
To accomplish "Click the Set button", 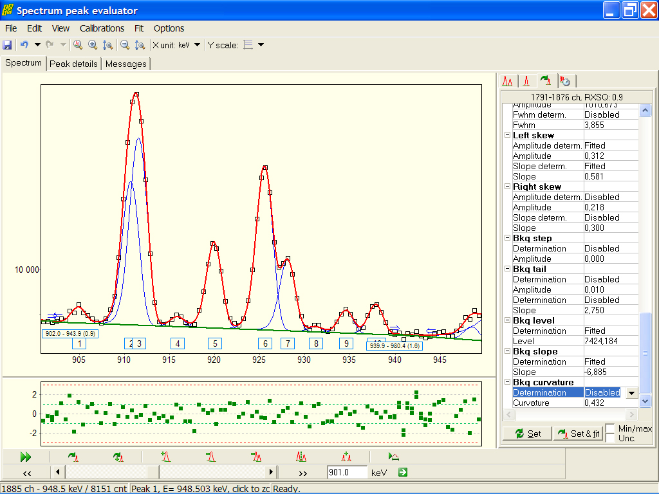I will [x=528, y=434].
